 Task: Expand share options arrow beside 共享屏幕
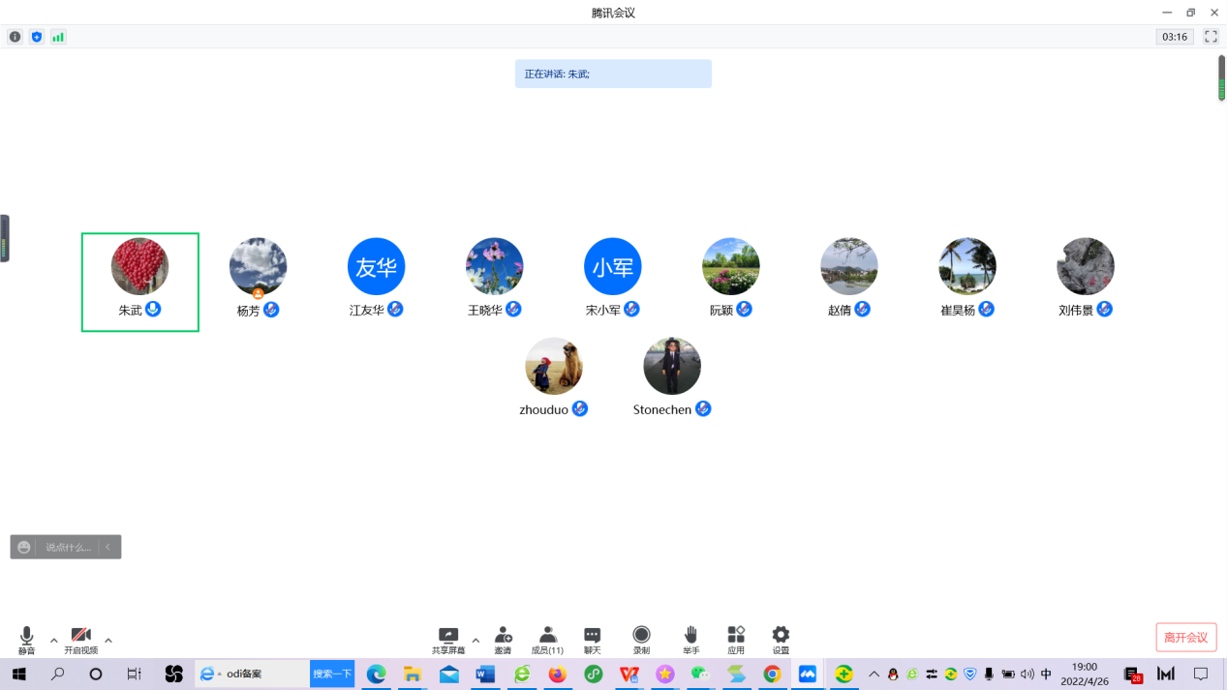[x=475, y=640]
